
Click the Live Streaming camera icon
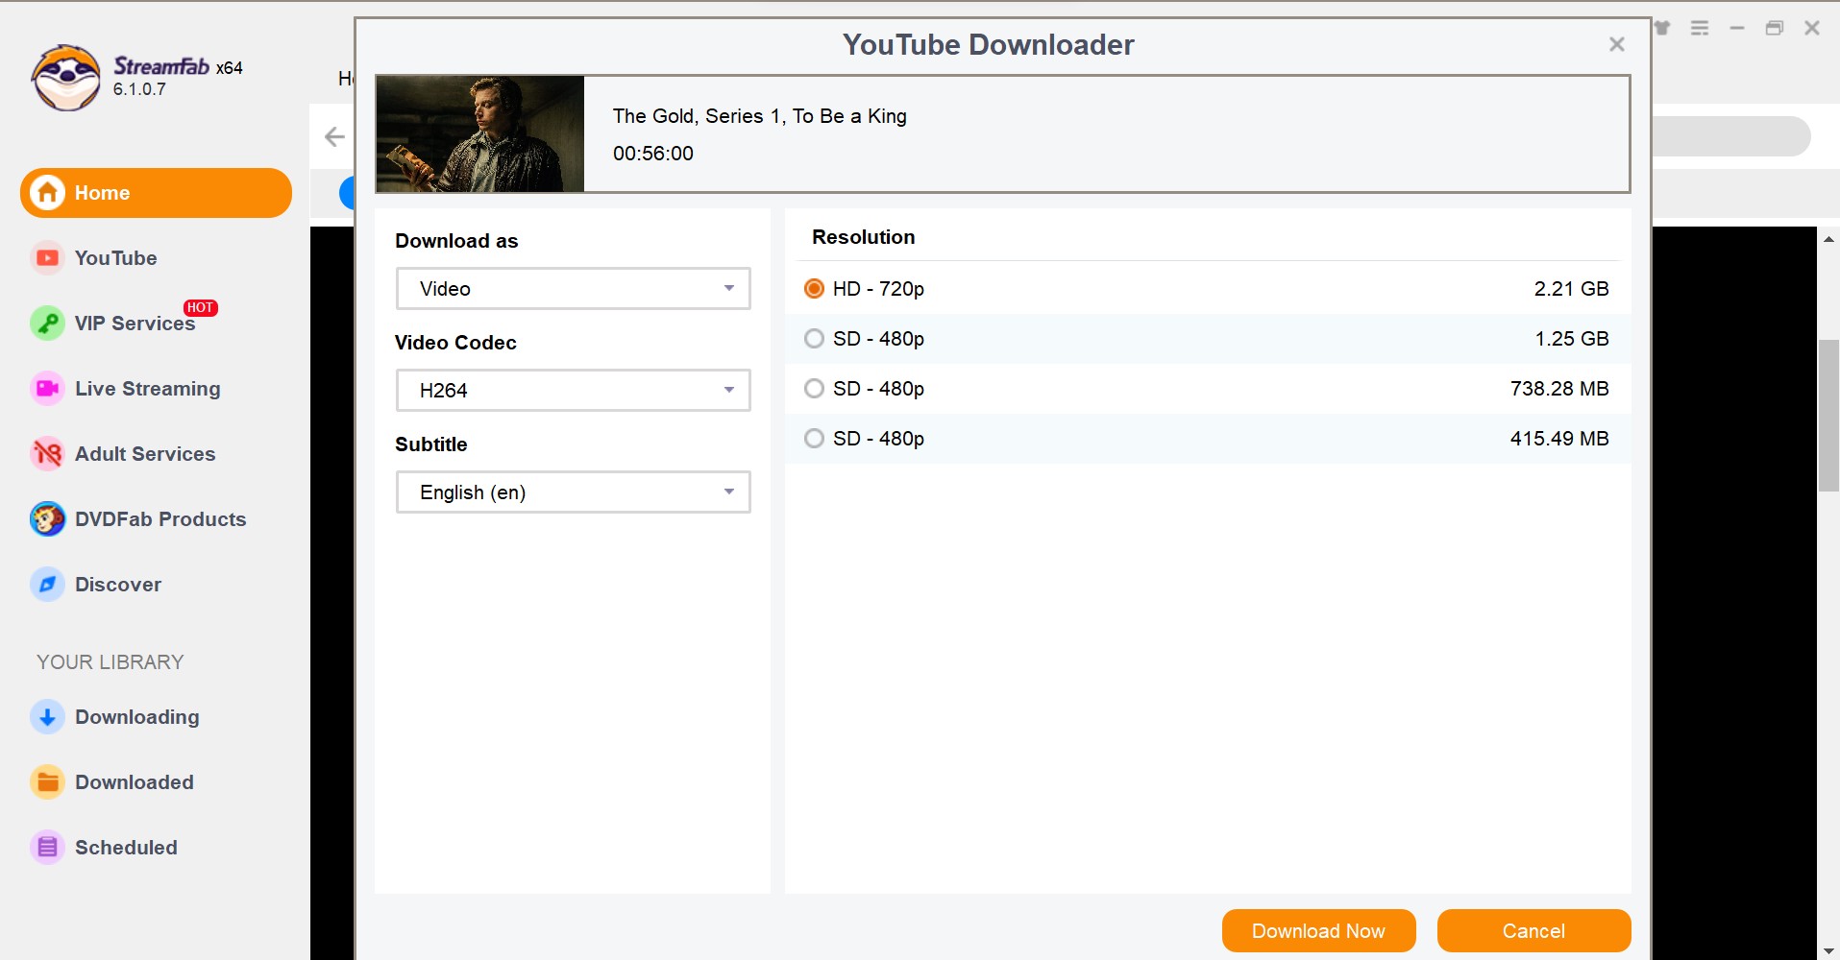point(47,389)
